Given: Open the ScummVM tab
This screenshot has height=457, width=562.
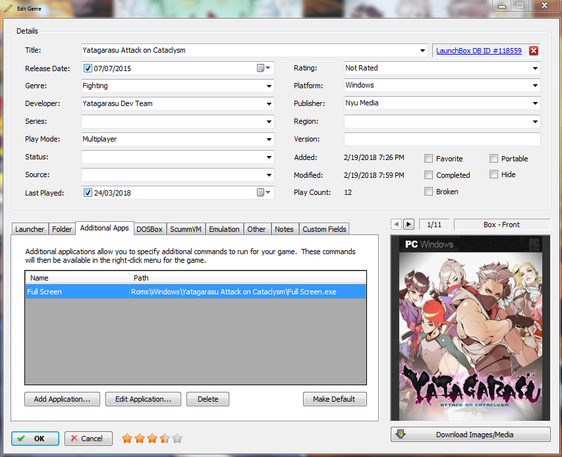Looking at the screenshot, I should 186,229.
